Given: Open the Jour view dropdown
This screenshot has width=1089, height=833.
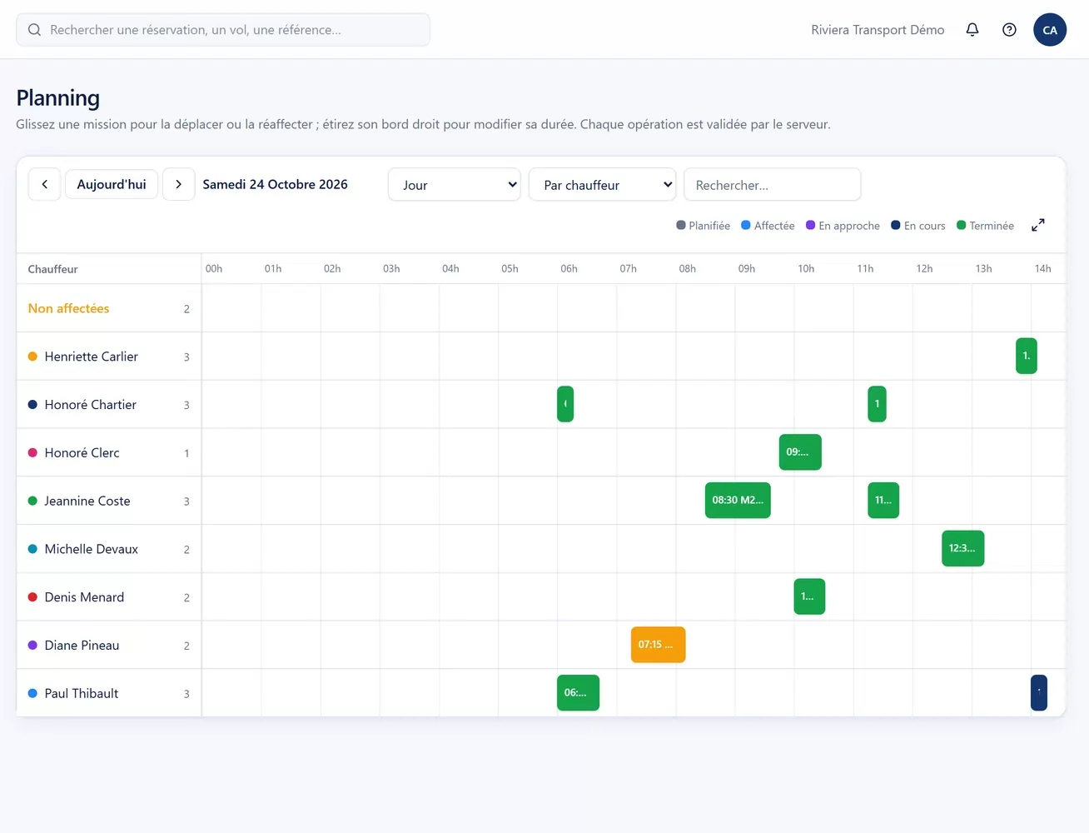Looking at the screenshot, I should [455, 185].
